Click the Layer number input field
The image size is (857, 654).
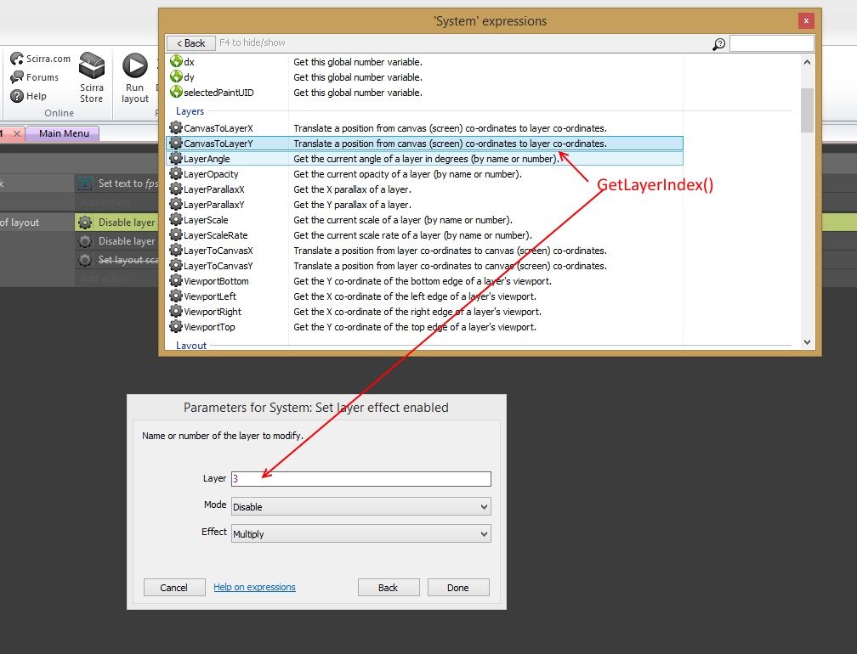tap(360, 479)
